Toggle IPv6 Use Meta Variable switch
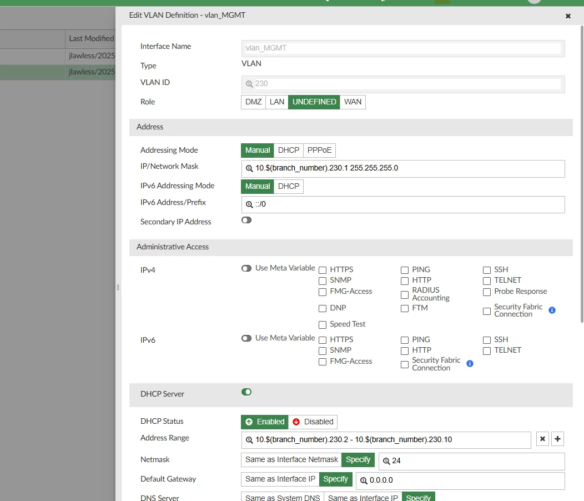The width and height of the screenshot is (584, 501). [x=246, y=338]
